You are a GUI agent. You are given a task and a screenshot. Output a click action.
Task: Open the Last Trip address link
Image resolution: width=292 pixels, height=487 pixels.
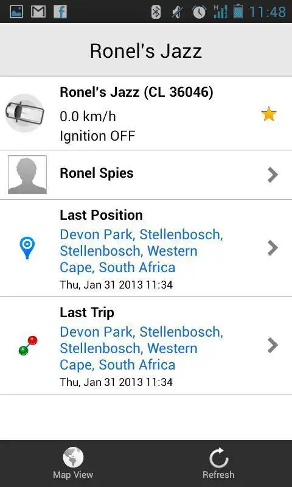pyautogui.click(x=142, y=348)
